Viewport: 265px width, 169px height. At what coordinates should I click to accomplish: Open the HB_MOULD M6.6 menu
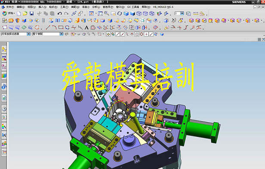pyautogui.click(x=163, y=7)
